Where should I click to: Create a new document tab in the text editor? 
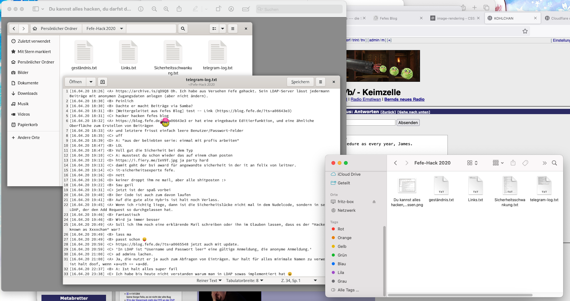click(103, 82)
